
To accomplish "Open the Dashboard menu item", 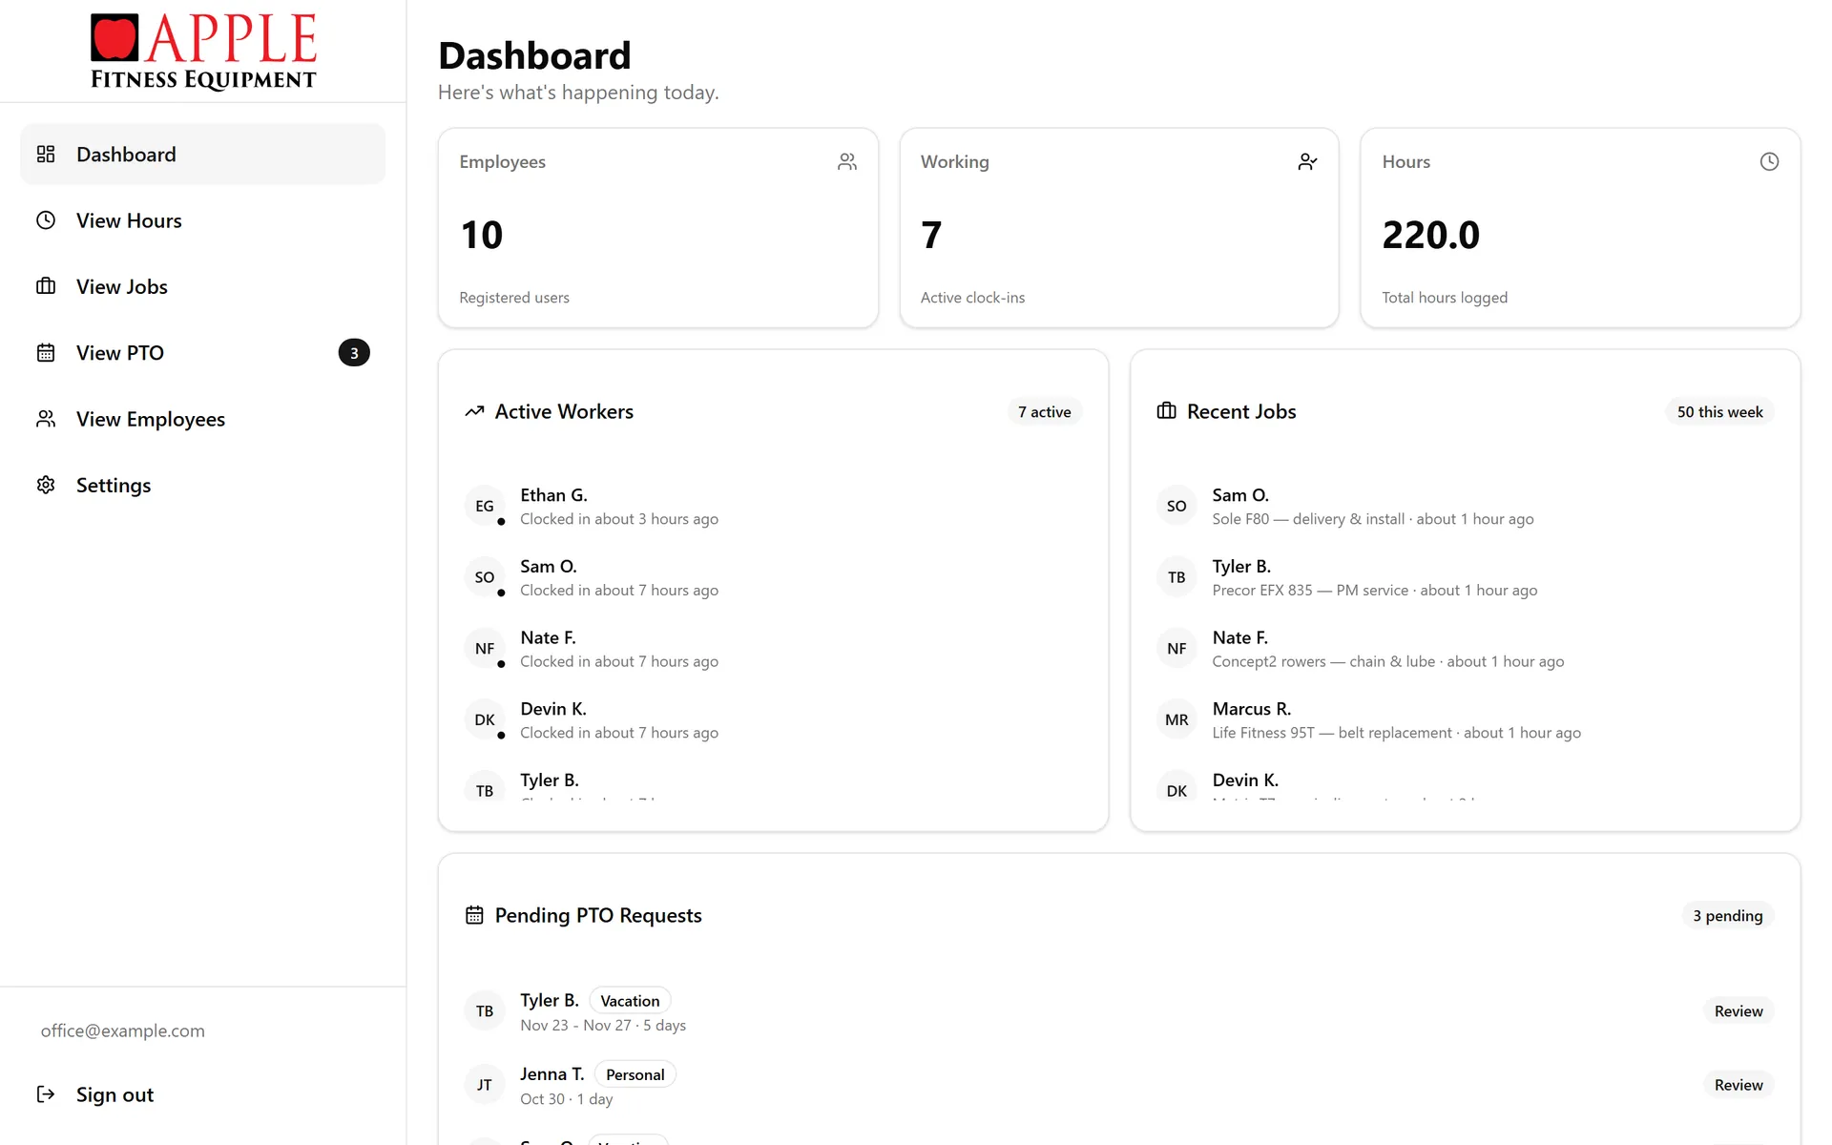I will pos(203,155).
